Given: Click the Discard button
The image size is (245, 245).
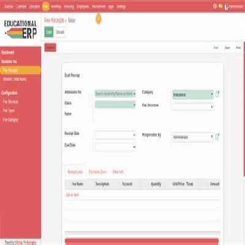Looking at the screenshot, I should point(60,32).
